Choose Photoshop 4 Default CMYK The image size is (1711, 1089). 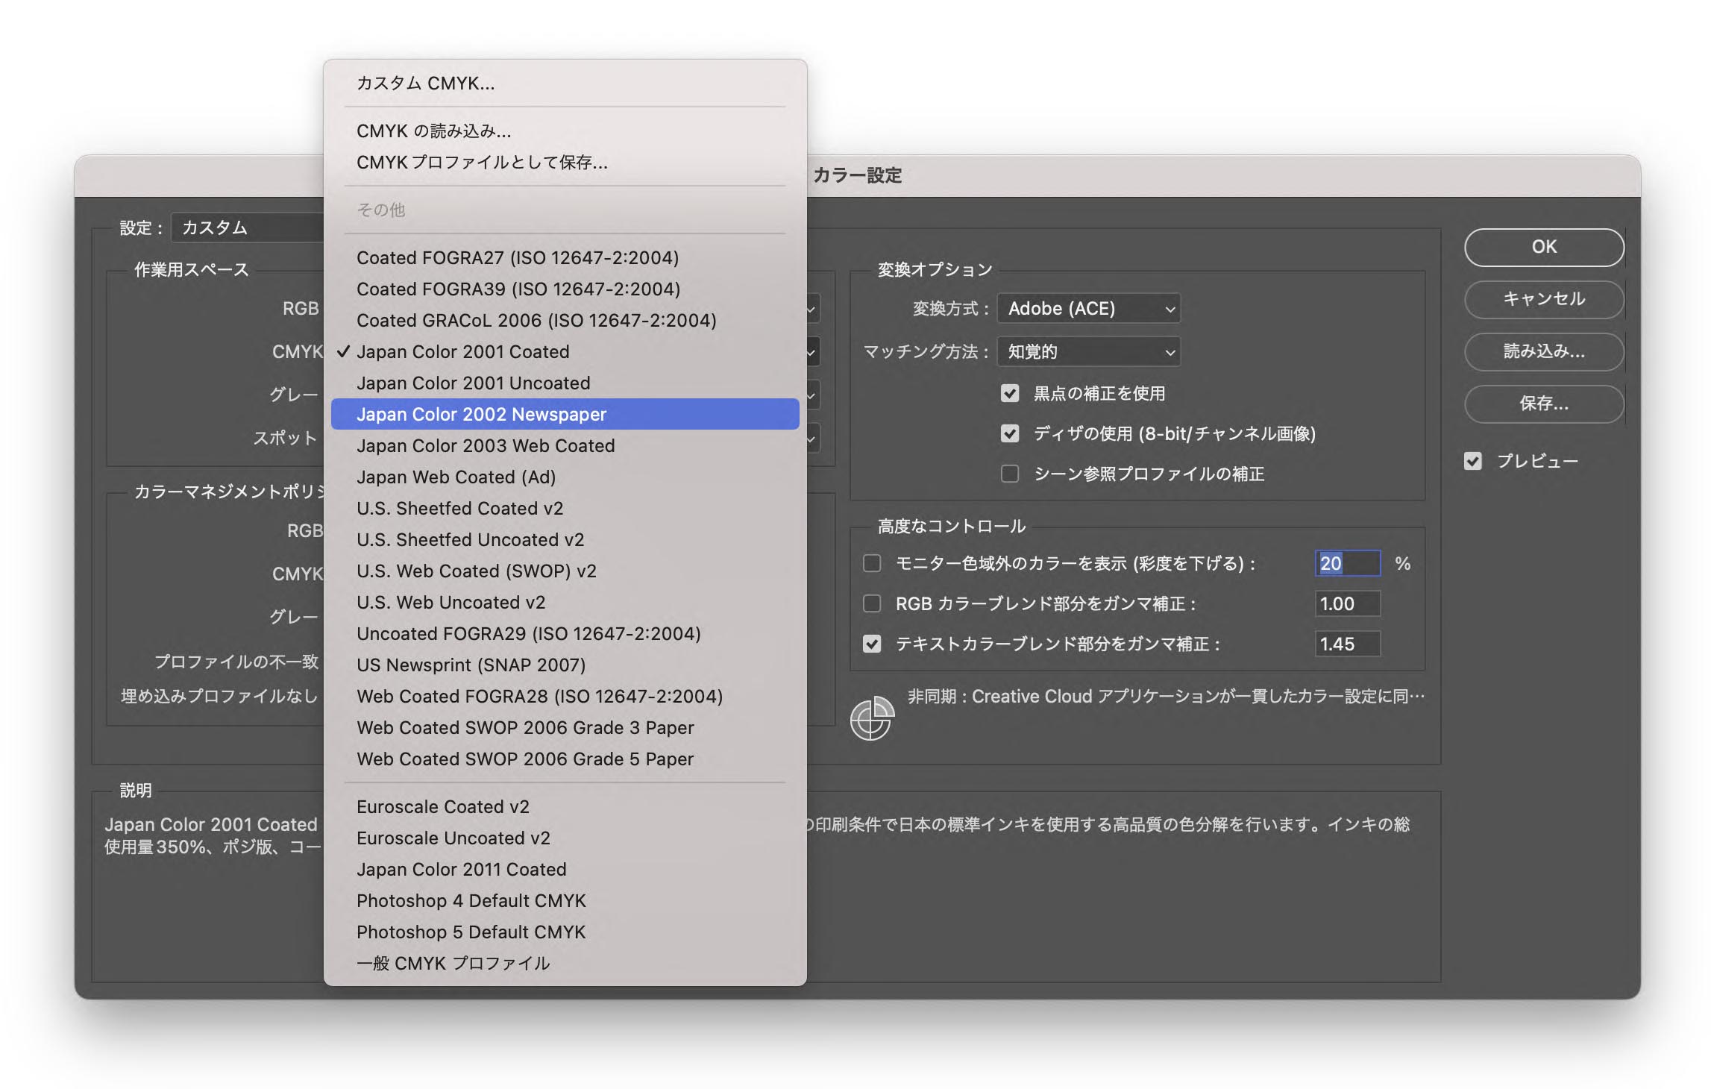coord(565,900)
